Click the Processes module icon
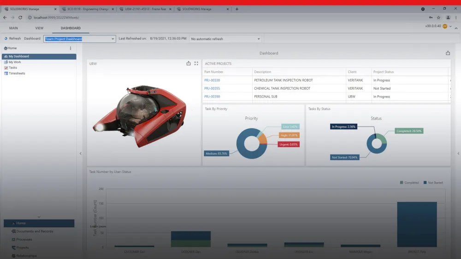This screenshot has height=259, width=461. pyautogui.click(x=13, y=239)
